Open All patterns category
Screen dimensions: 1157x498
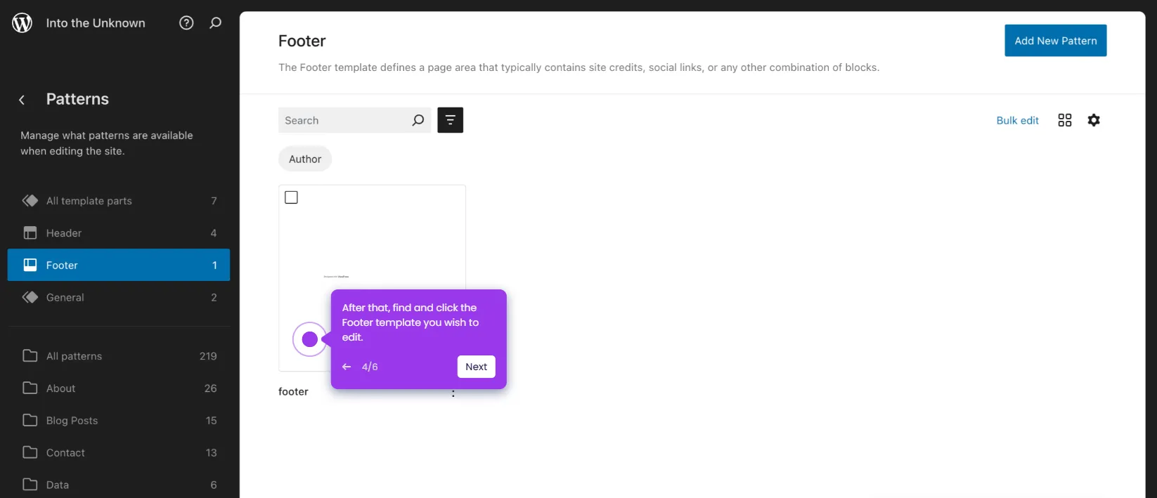[x=119, y=356]
